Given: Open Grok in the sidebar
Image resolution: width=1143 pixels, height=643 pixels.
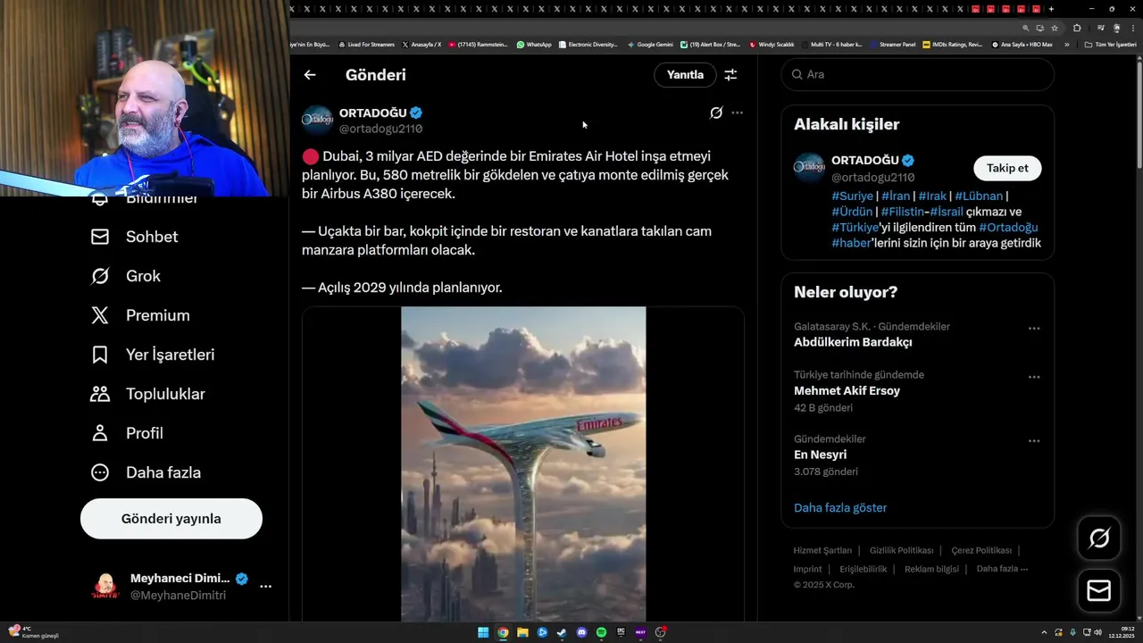Looking at the screenshot, I should 126,276.
